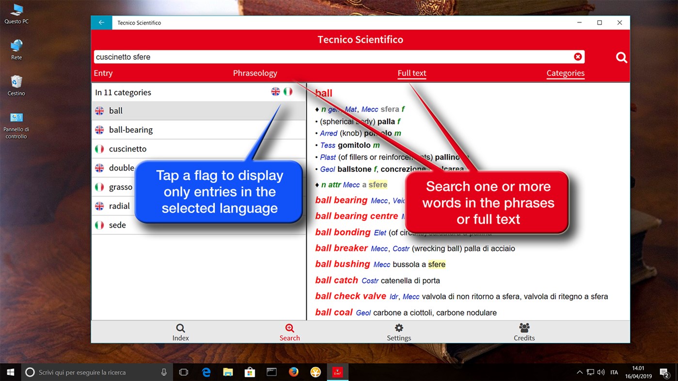Open the Search tab at the bottom

pos(289,332)
